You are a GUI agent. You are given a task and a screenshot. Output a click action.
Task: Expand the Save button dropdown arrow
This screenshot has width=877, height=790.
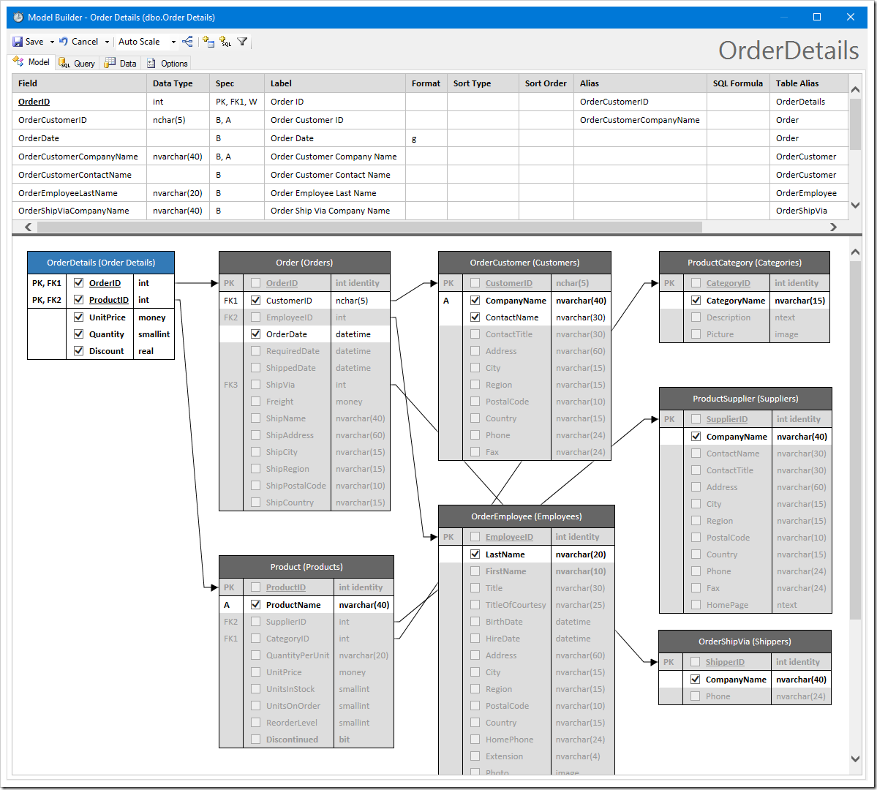(x=52, y=42)
